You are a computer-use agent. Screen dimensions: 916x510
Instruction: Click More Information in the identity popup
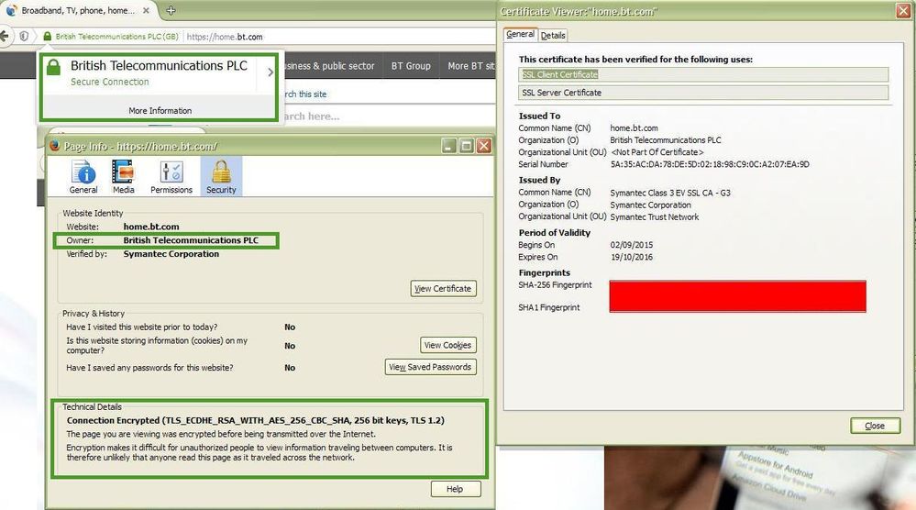(x=160, y=110)
